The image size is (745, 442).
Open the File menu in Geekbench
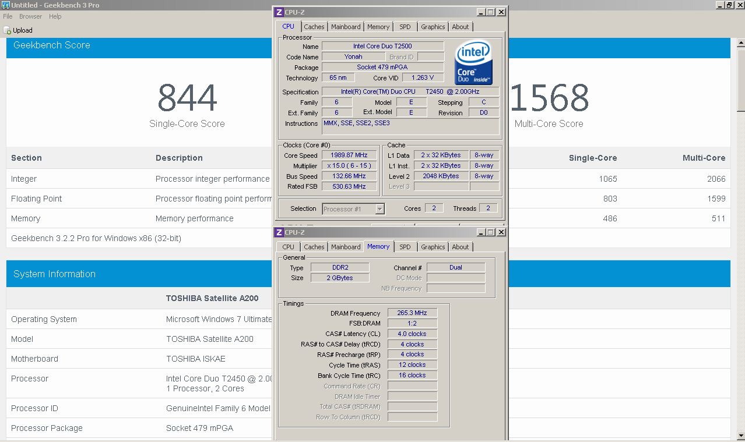click(8, 16)
